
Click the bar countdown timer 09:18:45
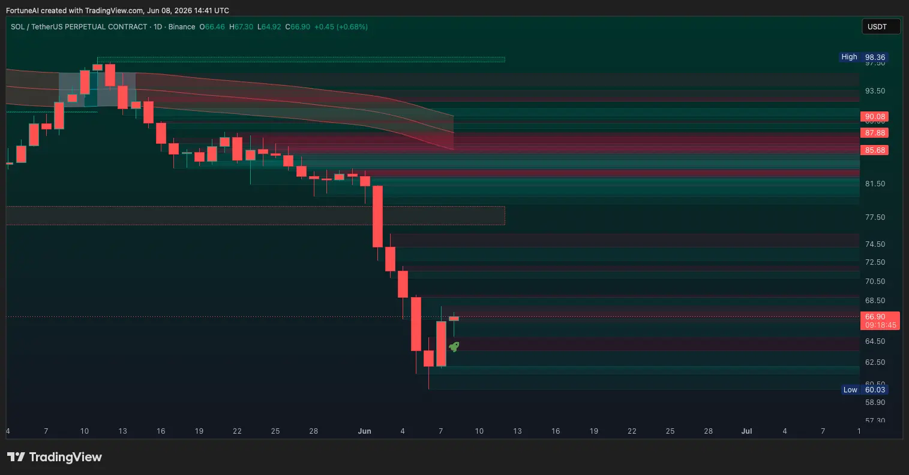[x=880, y=325]
